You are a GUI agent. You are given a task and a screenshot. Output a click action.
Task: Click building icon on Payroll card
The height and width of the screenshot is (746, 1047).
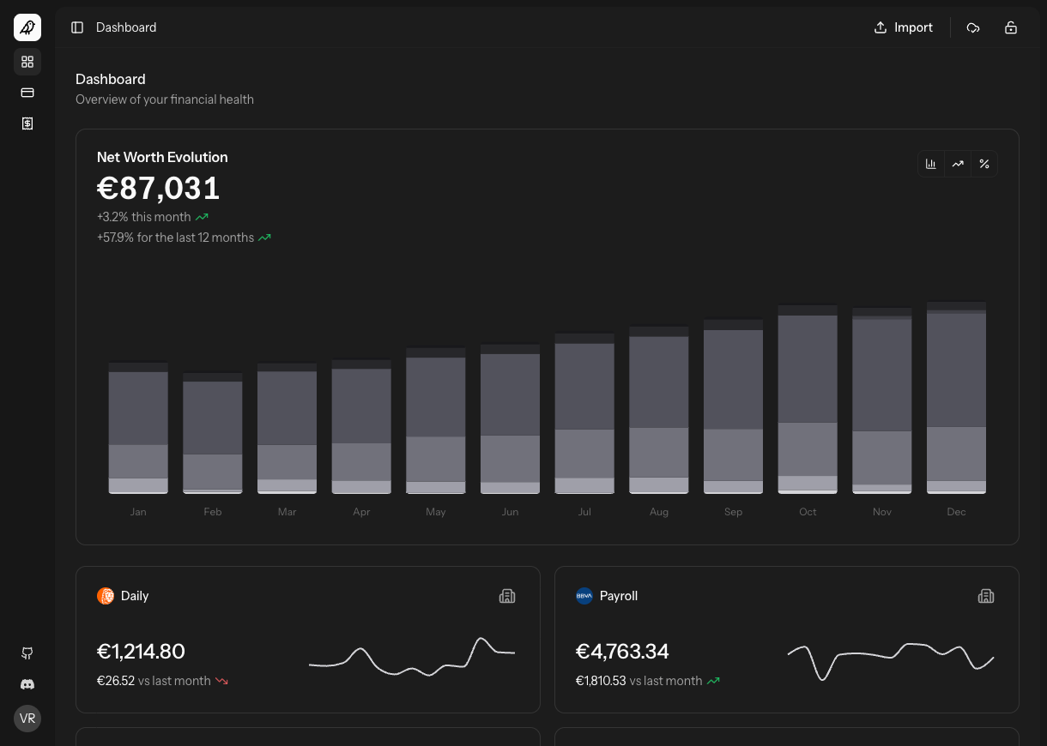[986, 596]
